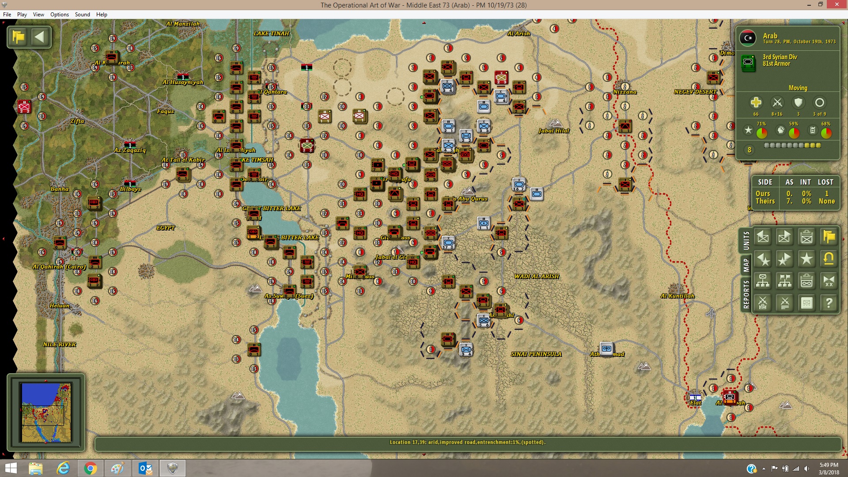Switch to the MAP tab
This screenshot has width=848, height=477.
click(x=746, y=265)
